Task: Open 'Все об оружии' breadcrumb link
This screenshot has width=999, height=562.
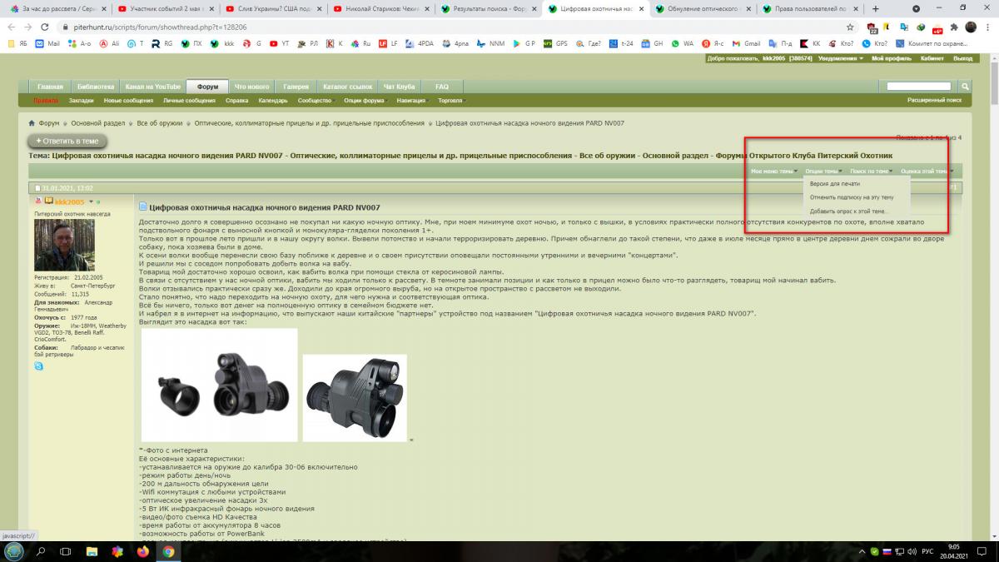Action: point(159,123)
